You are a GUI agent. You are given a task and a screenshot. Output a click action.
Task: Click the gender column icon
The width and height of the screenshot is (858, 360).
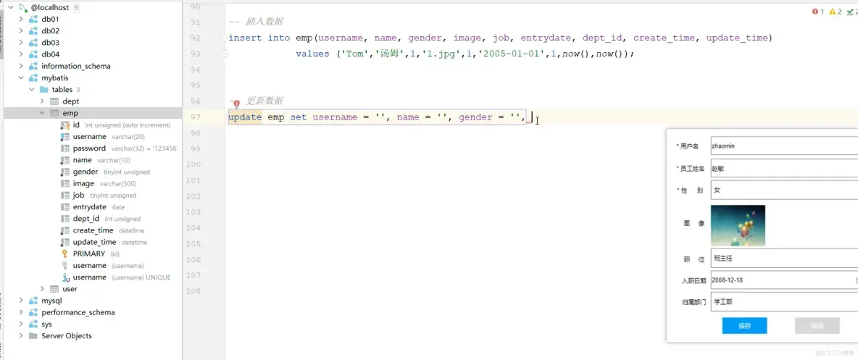(x=65, y=172)
